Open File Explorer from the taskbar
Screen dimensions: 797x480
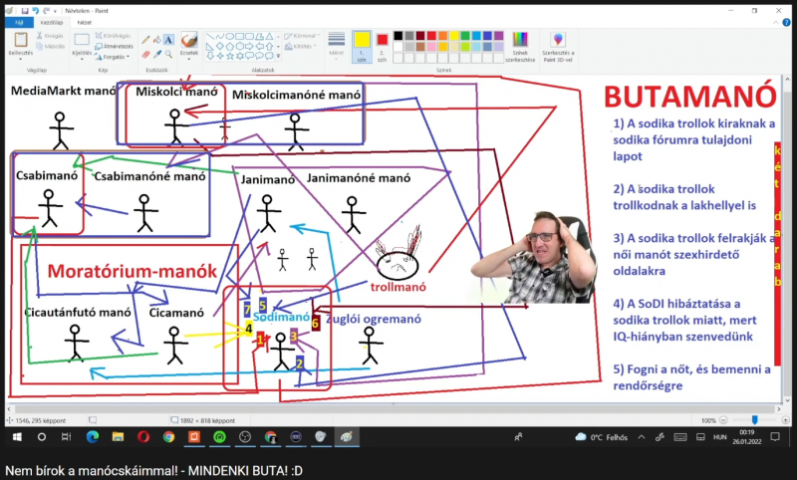point(118,437)
